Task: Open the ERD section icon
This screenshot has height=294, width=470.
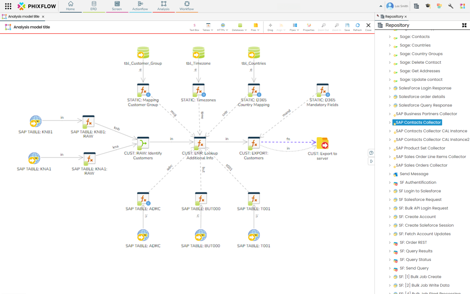Action: (x=94, y=6)
